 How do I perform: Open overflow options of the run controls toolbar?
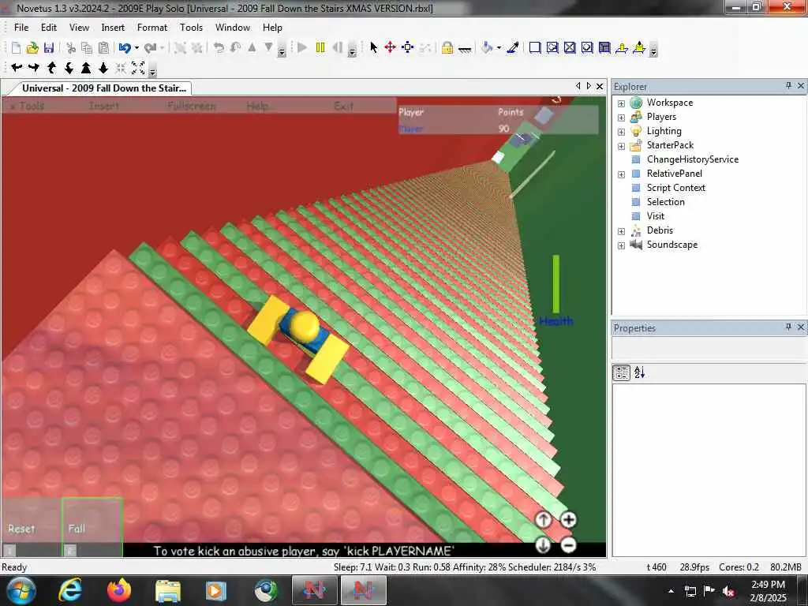point(353,50)
